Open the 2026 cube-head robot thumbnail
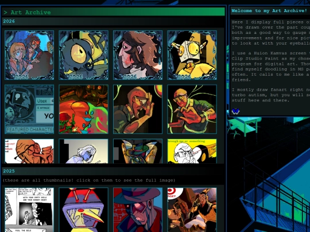 pos(192,55)
